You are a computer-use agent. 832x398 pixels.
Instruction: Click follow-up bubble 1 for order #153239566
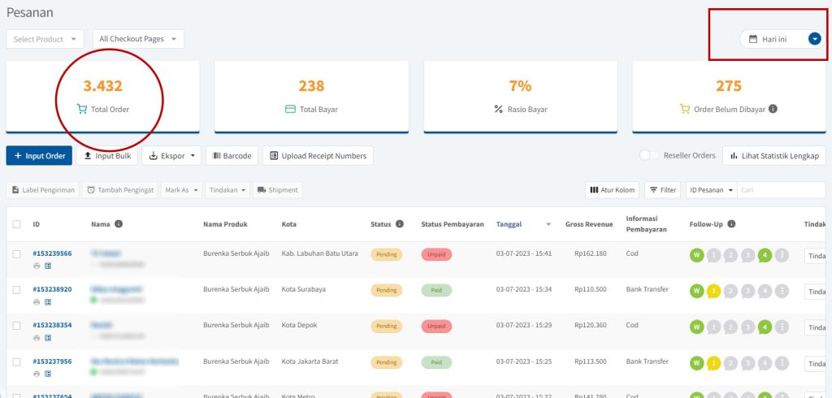click(713, 255)
